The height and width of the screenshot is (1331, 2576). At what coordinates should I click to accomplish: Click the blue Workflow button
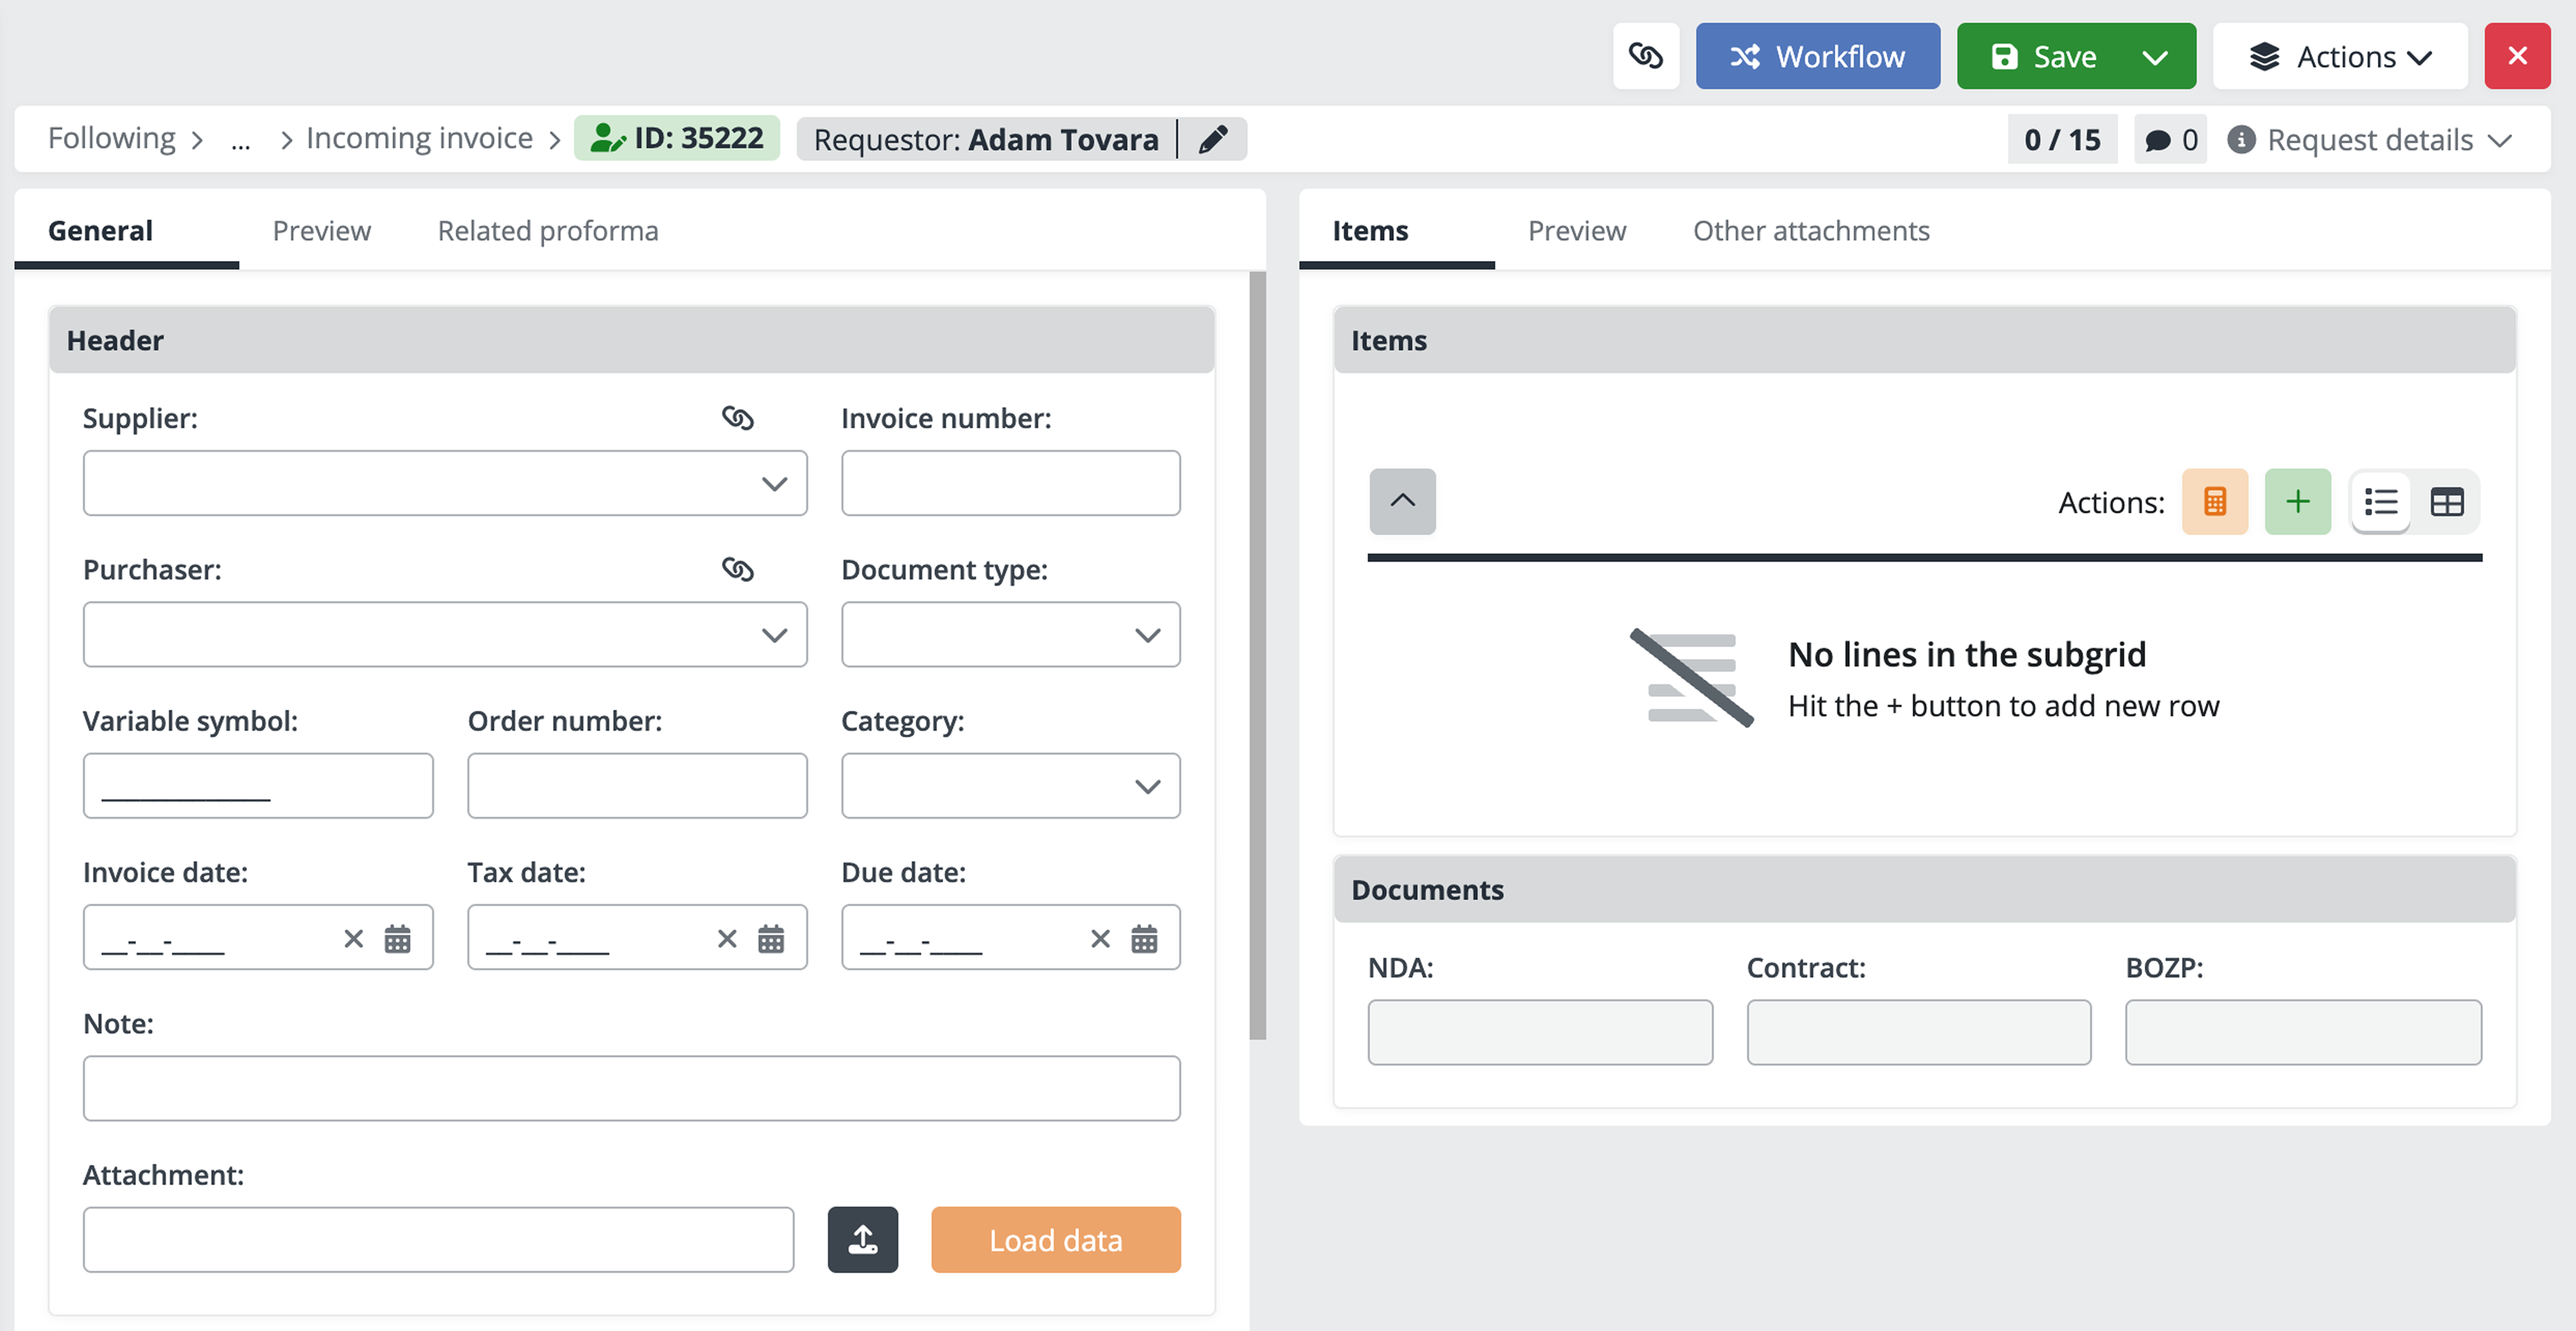coord(1817,57)
